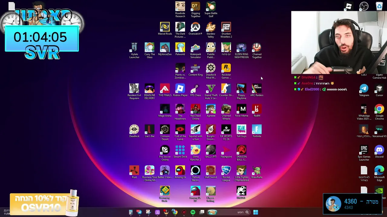Launch Rocket League shortcut
Image resolution: width=387 pixels, height=217 pixels.
[226, 173]
